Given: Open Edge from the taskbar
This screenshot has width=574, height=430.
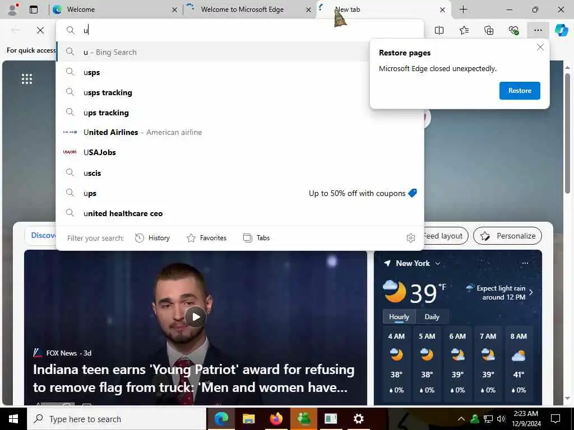Looking at the screenshot, I should (221, 419).
